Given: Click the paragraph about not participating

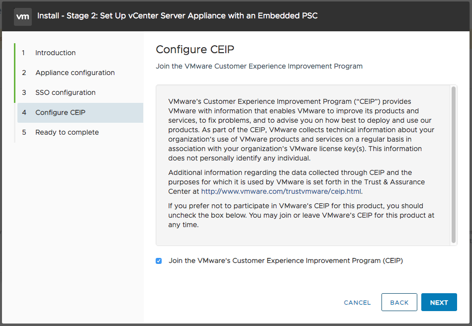Looking at the screenshot, I should [x=301, y=215].
